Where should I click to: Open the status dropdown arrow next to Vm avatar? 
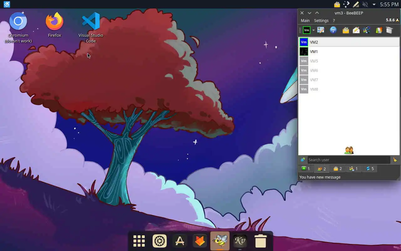point(313,30)
